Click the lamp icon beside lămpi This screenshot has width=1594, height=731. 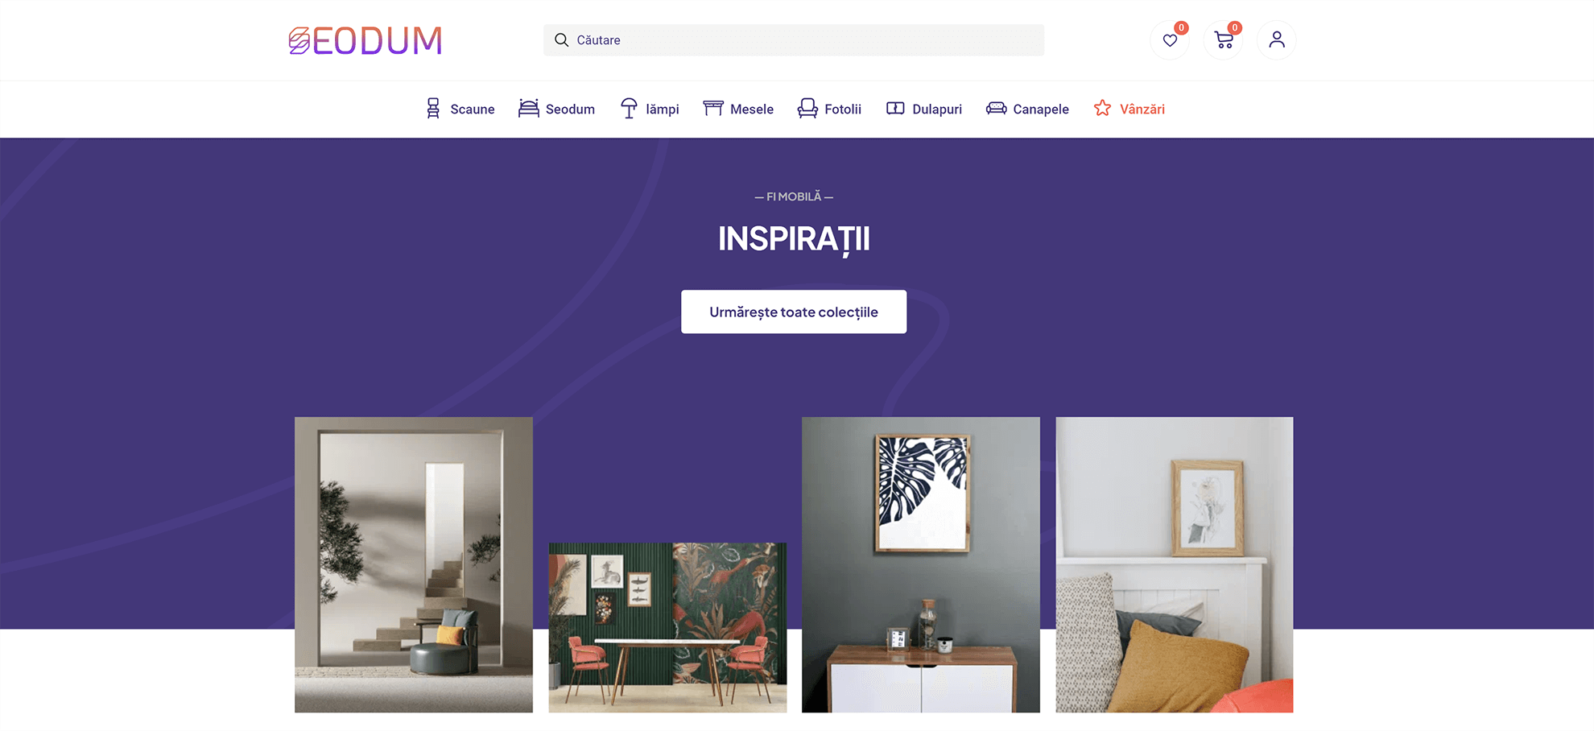629,109
